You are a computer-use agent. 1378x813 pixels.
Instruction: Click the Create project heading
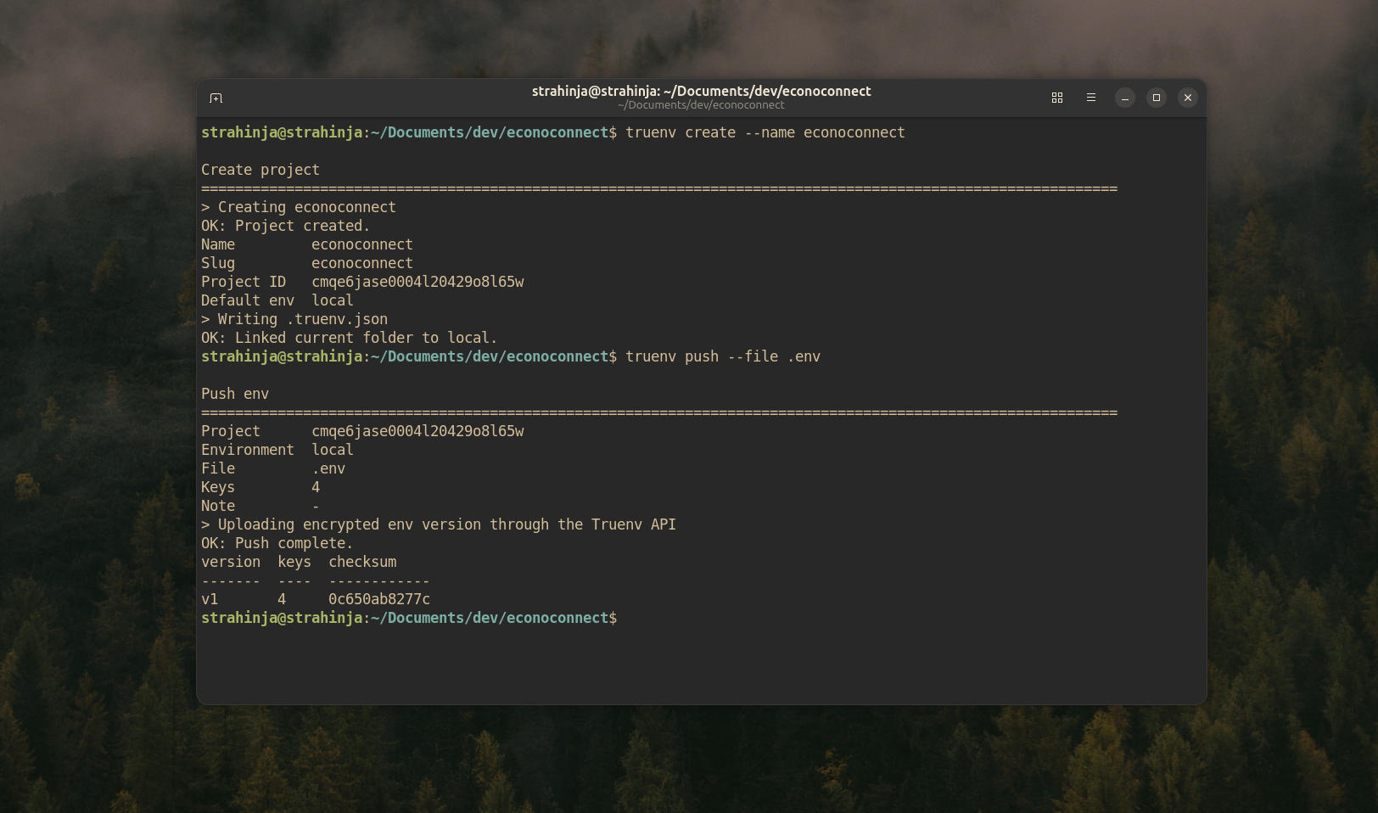260,170
